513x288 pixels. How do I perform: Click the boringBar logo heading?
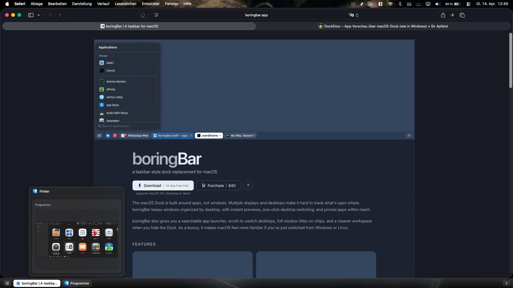(x=167, y=159)
